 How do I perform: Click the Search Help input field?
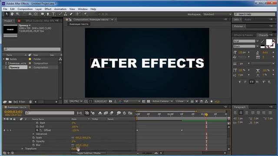255,14
